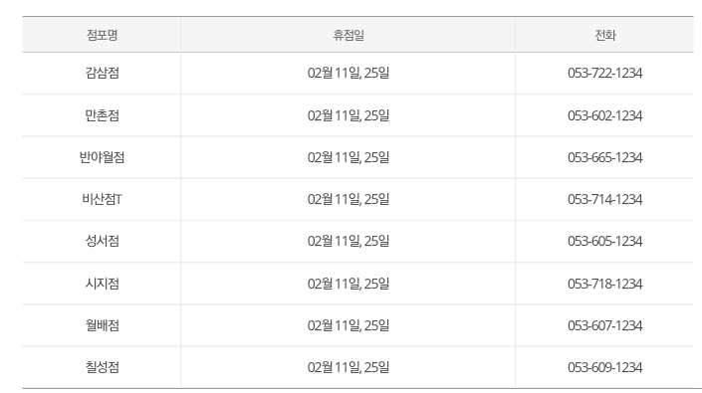Click phone number 053-718-1234
The height and width of the screenshot is (393, 702).
(x=604, y=284)
